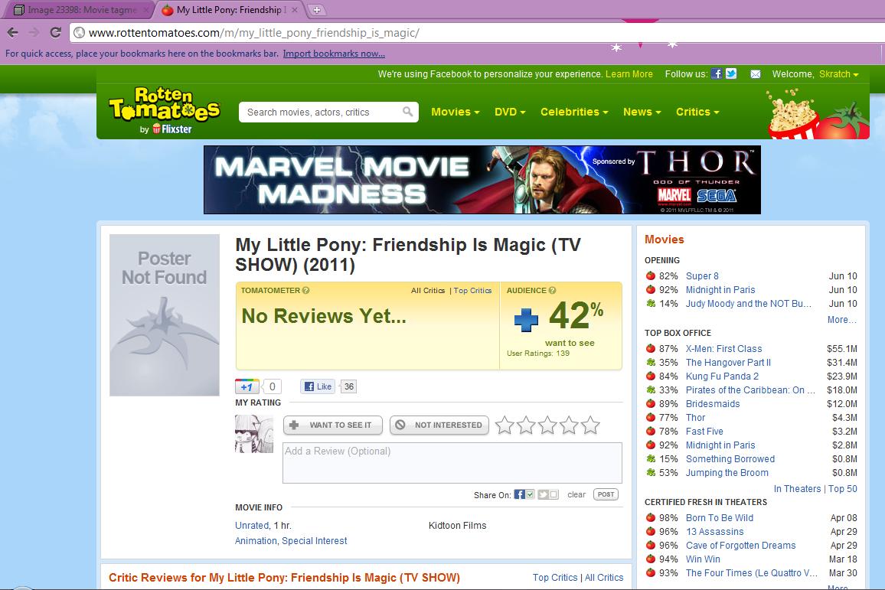Click the Audience help question mark
Image resolution: width=885 pixels, height=590 pixels.
[x=552, y=291]
